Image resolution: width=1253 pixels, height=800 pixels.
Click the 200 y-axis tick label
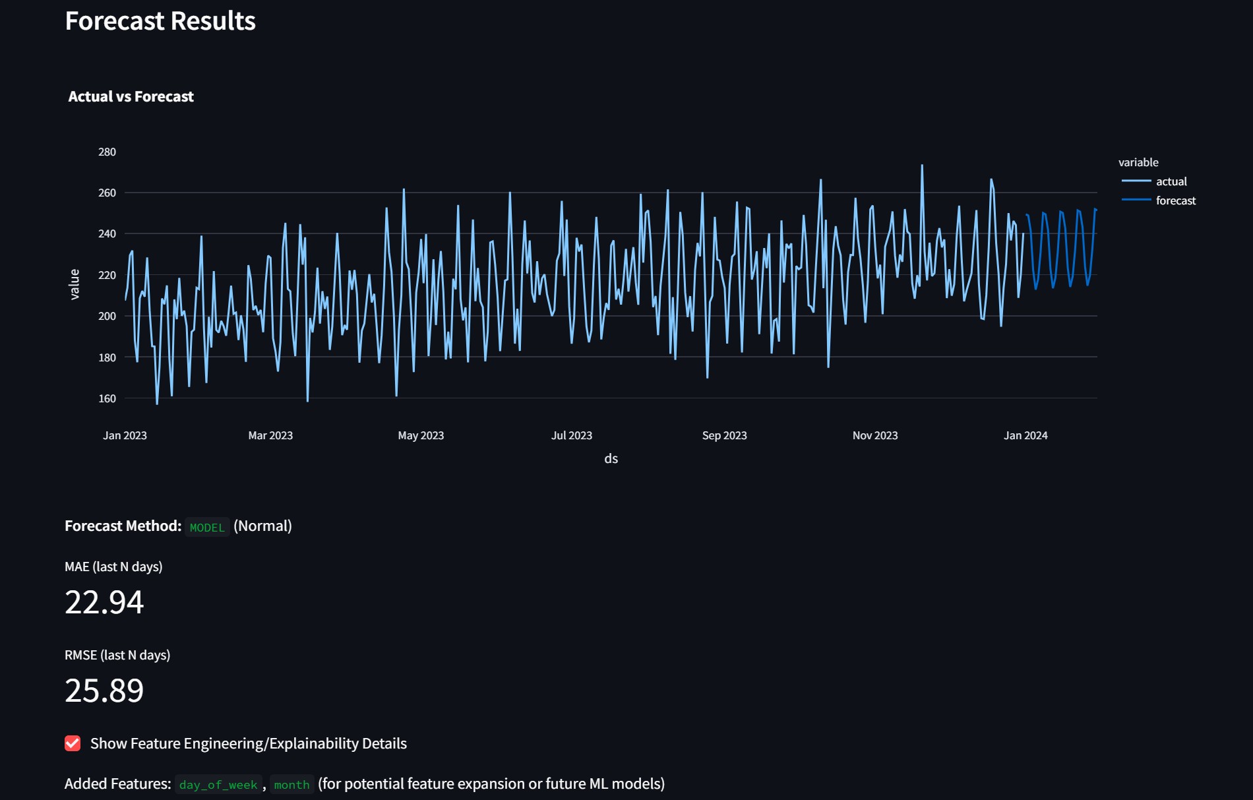(x=107, y=316)
